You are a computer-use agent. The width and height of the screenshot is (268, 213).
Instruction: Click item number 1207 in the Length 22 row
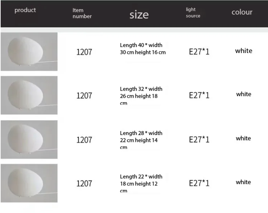coord(84,184)
